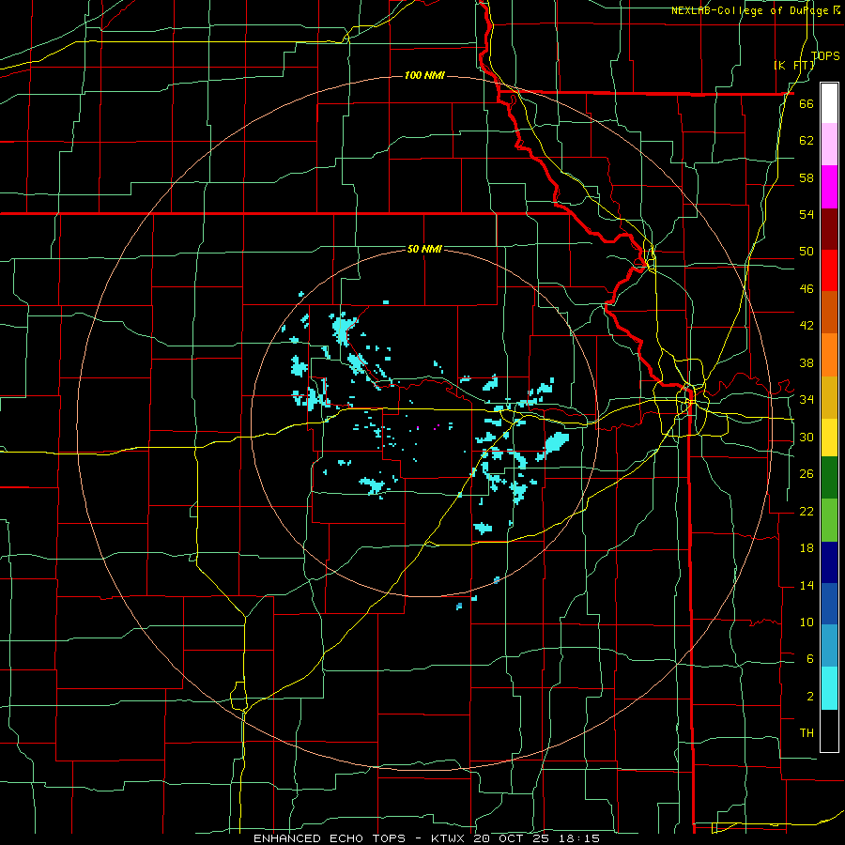Click the 'TOPS' legend title

coord(825,56)
